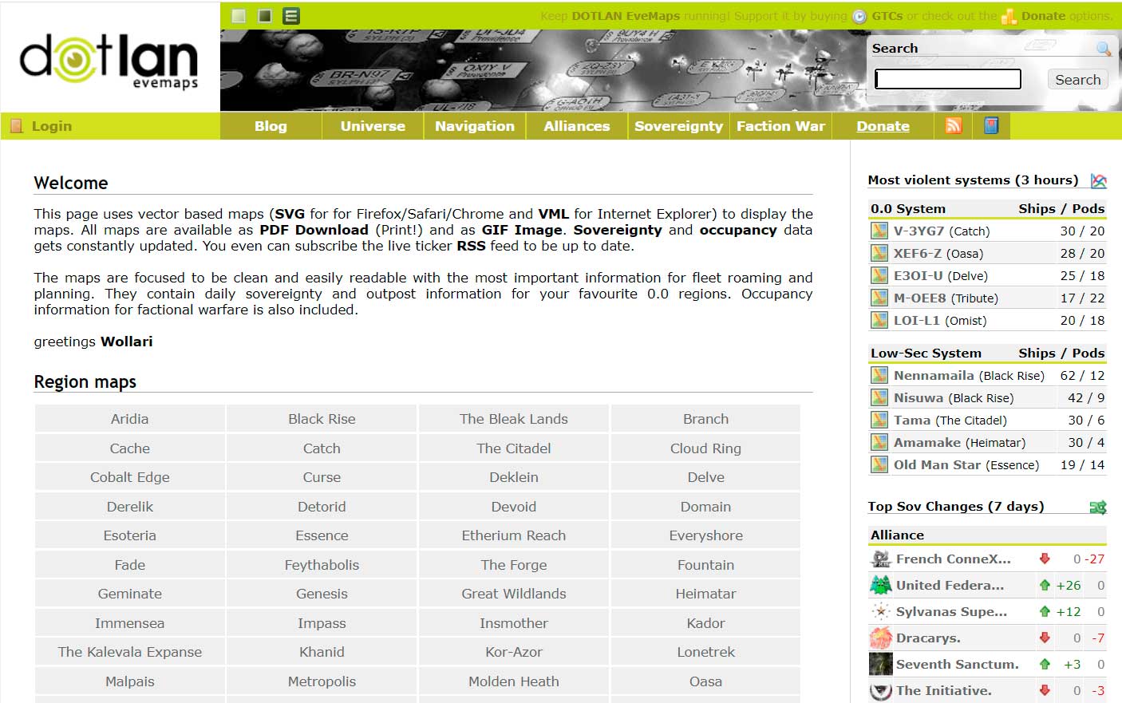Screen dimensions: 1122x703
Task: Click the Dracarys. alliance logo
Action: [881, 638]
